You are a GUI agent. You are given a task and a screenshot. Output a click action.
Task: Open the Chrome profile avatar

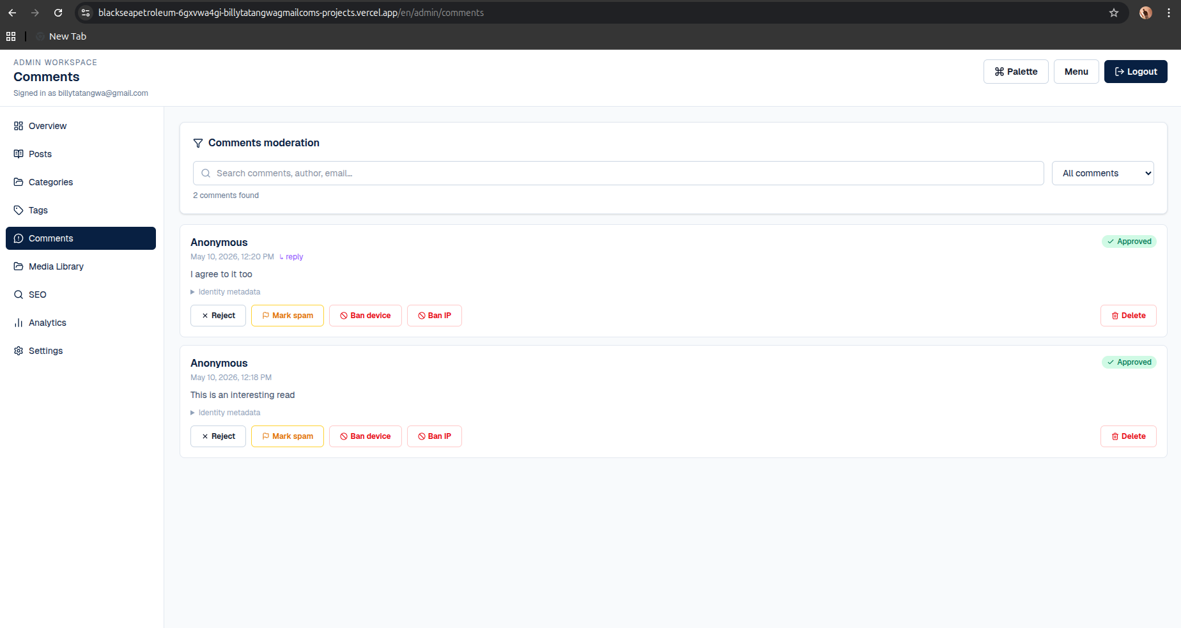click(x=1146, y=13)
